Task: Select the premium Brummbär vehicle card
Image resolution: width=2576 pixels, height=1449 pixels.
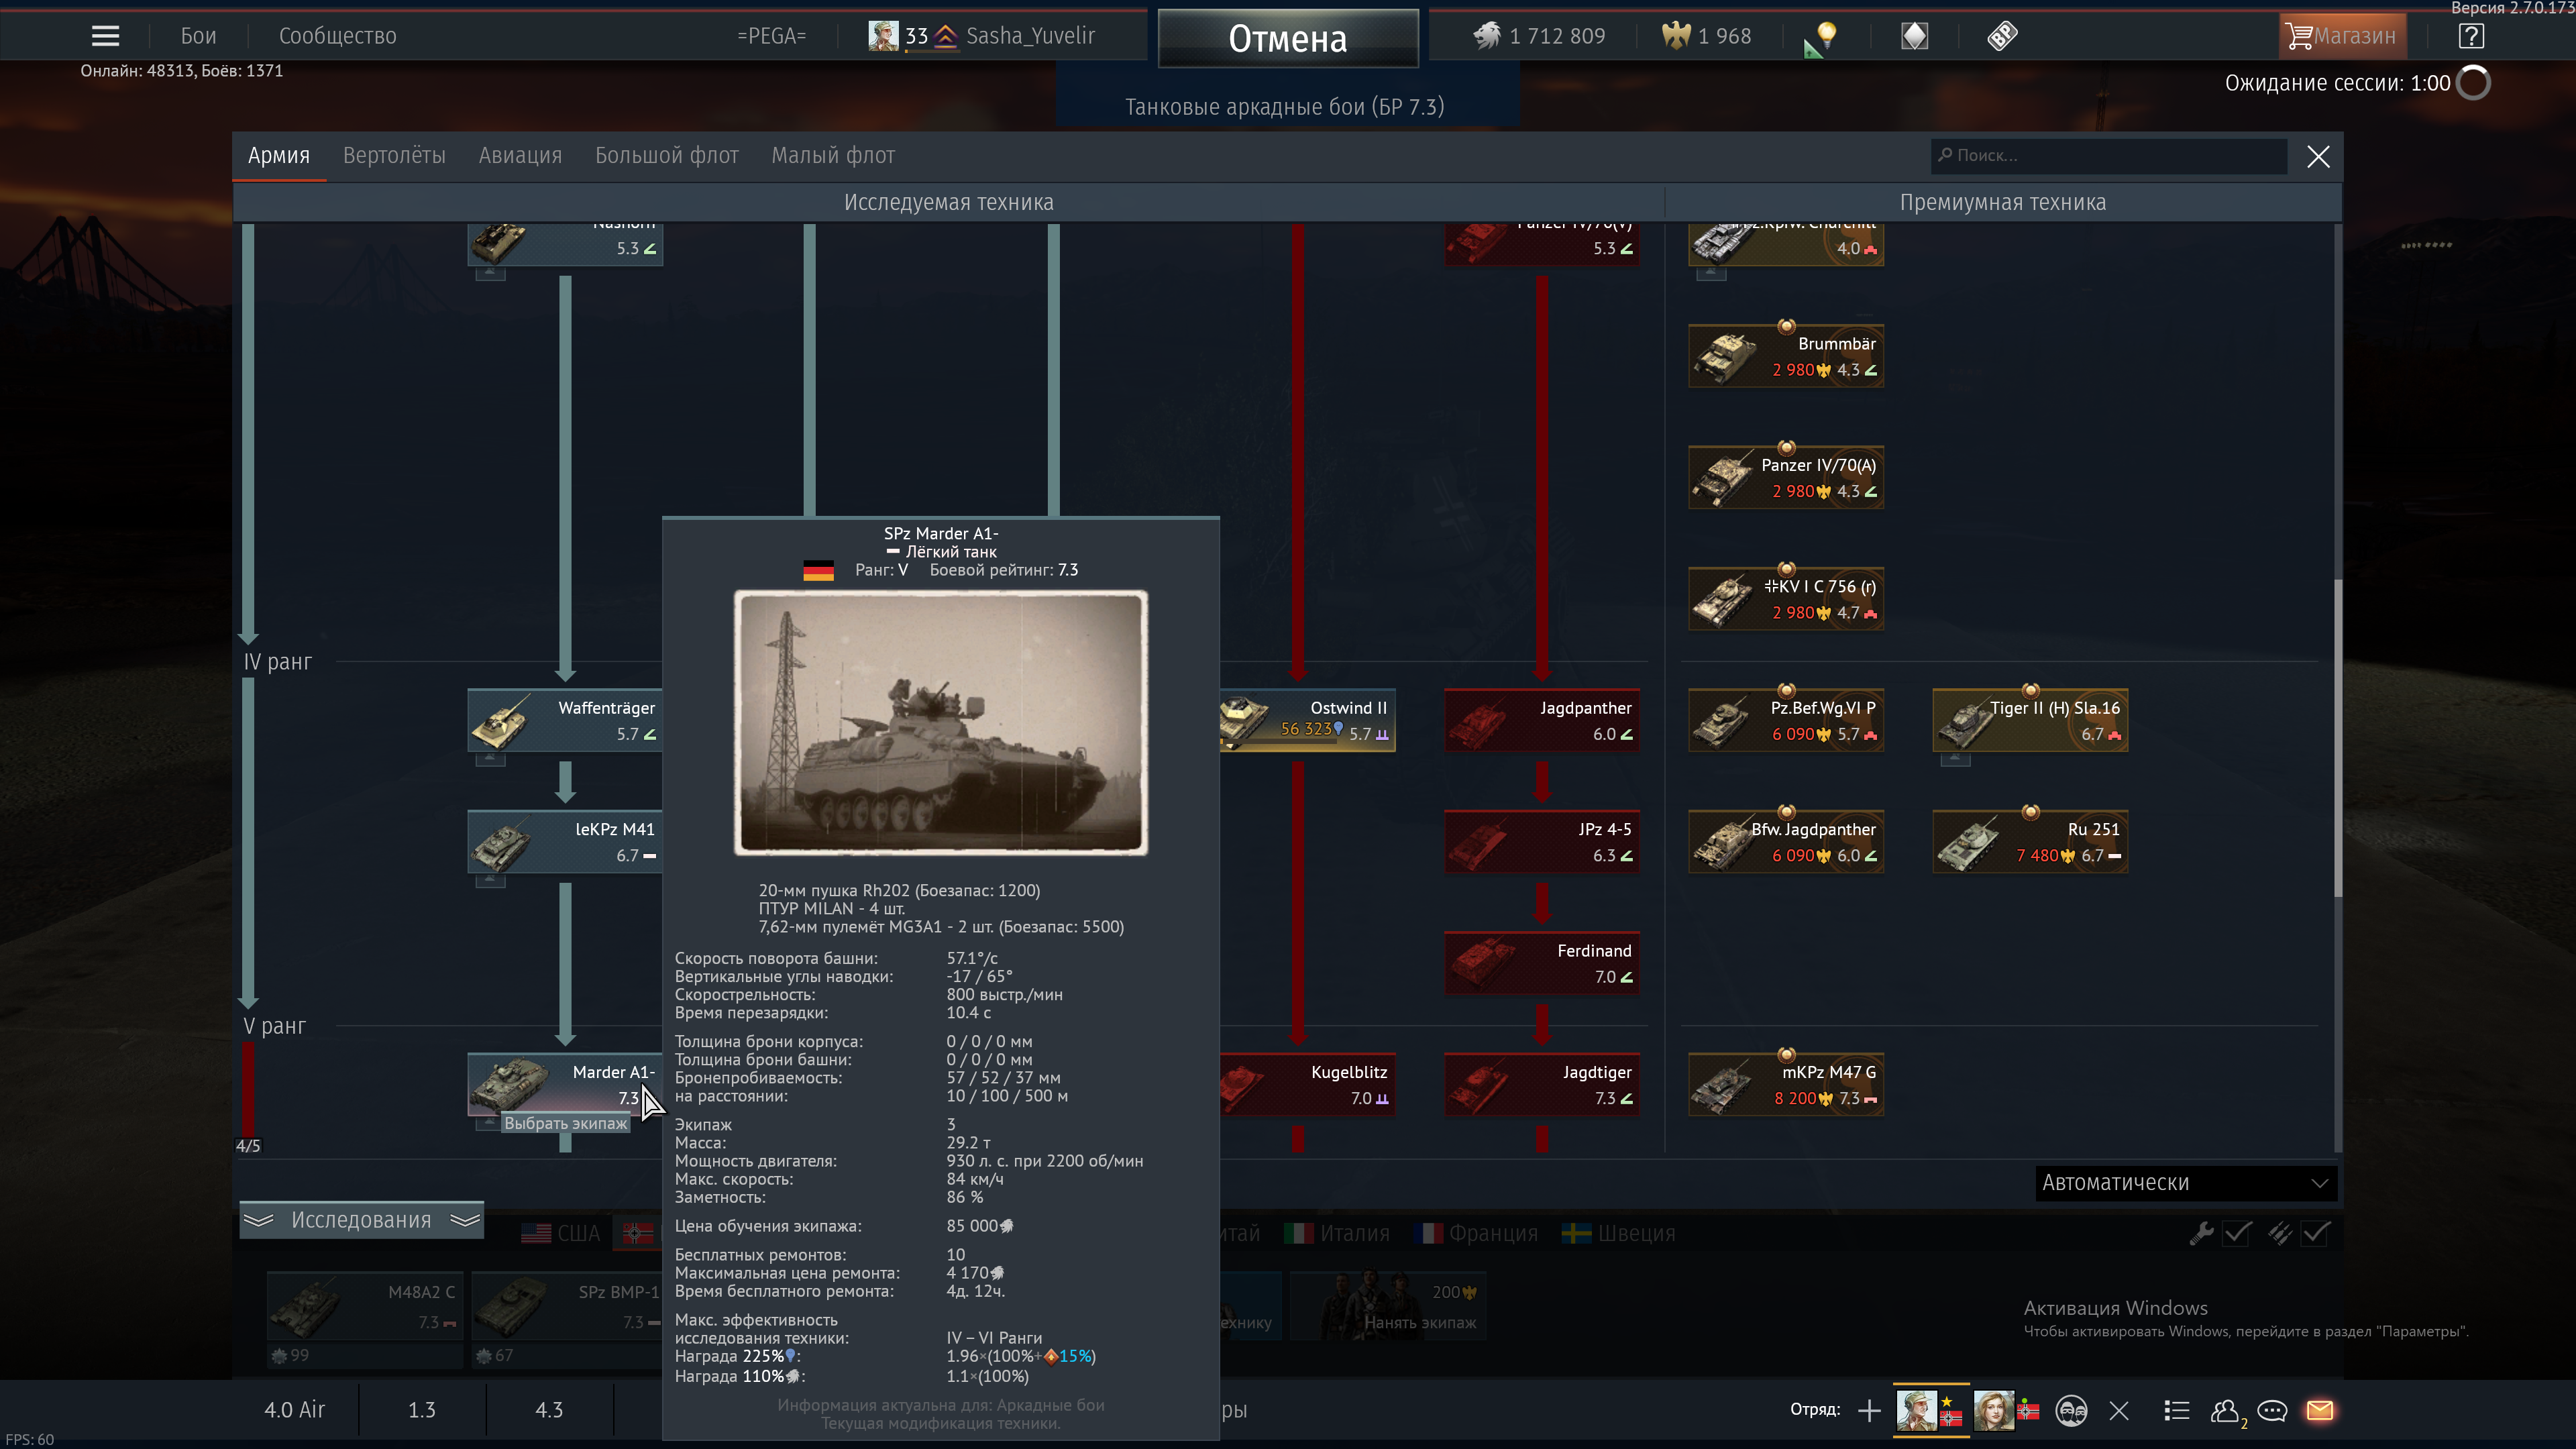Action: click(1786, 356)
